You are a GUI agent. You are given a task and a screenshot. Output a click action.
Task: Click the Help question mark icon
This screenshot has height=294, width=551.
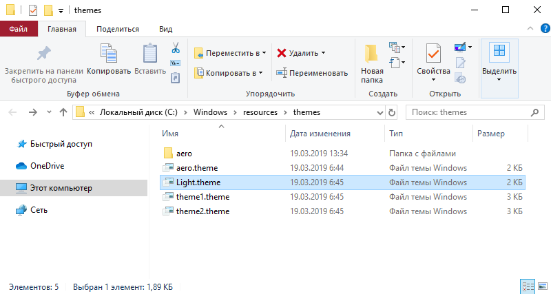545,28
